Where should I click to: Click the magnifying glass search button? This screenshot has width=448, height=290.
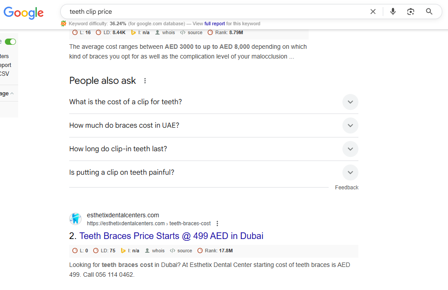pos(429,12)
